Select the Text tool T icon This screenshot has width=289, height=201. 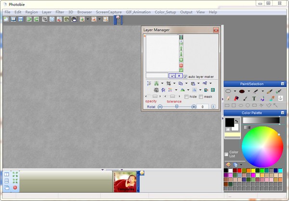[254, 99]
